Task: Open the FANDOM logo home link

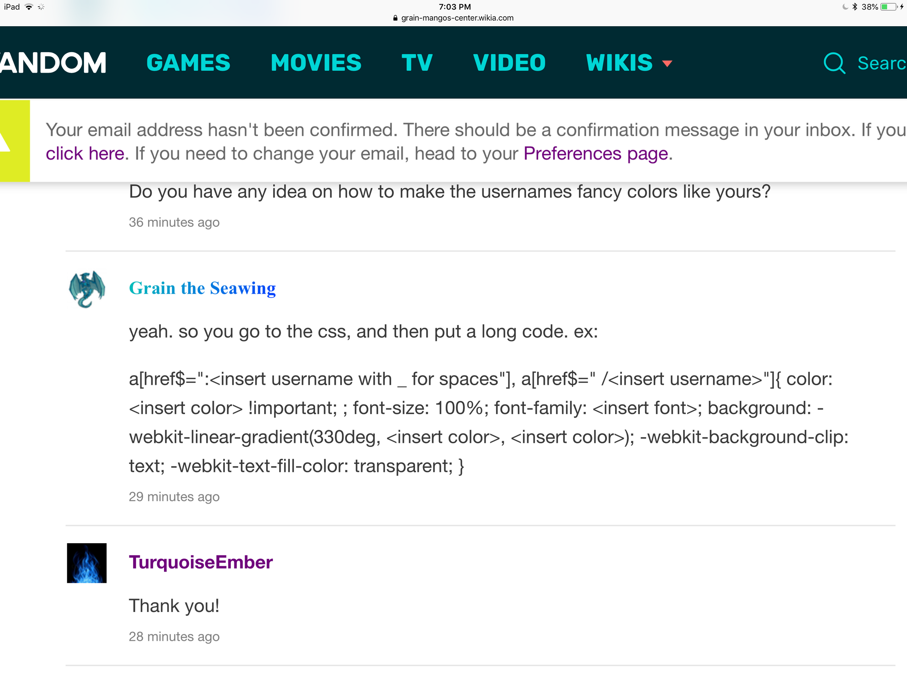Action: [52, 63]
